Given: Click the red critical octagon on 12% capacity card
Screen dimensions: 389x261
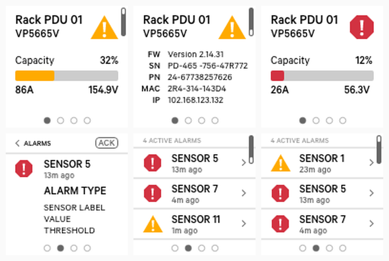Looking at the screenshot, I should coord(362,28).
